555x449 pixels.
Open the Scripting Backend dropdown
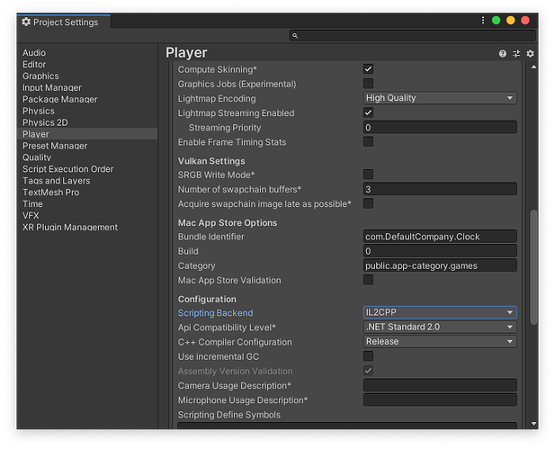pyautogui.click(x=439, y=312)
